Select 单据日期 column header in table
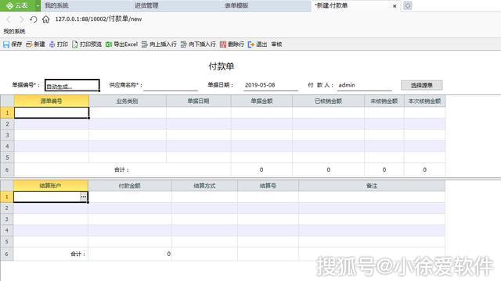 (198, 101)
